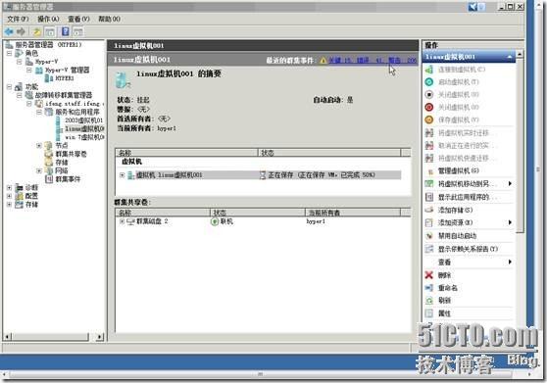Click the 管理虚拟机 action
Screen dimensions: 547x383
[458, 170]
